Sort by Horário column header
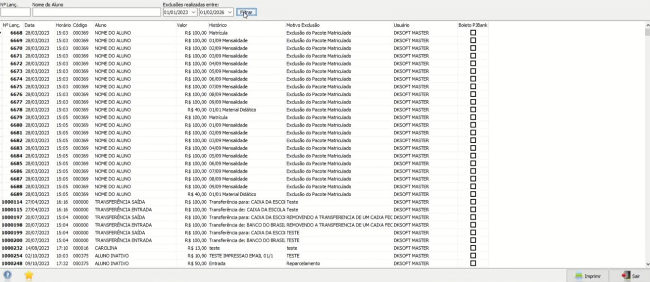This screenshot has height=282, width=650. click(x=63, y=25)
